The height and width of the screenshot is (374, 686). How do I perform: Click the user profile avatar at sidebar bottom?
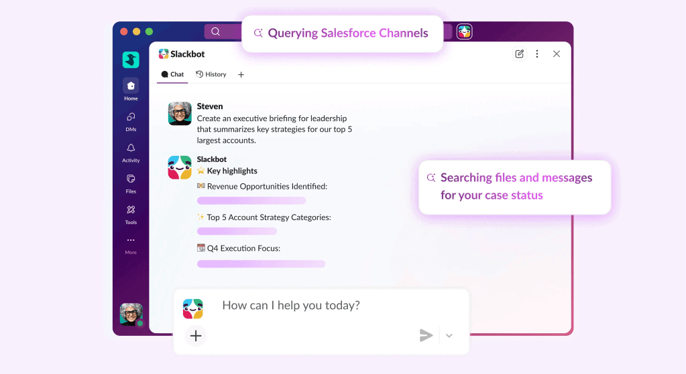click(x=131, y=314)
